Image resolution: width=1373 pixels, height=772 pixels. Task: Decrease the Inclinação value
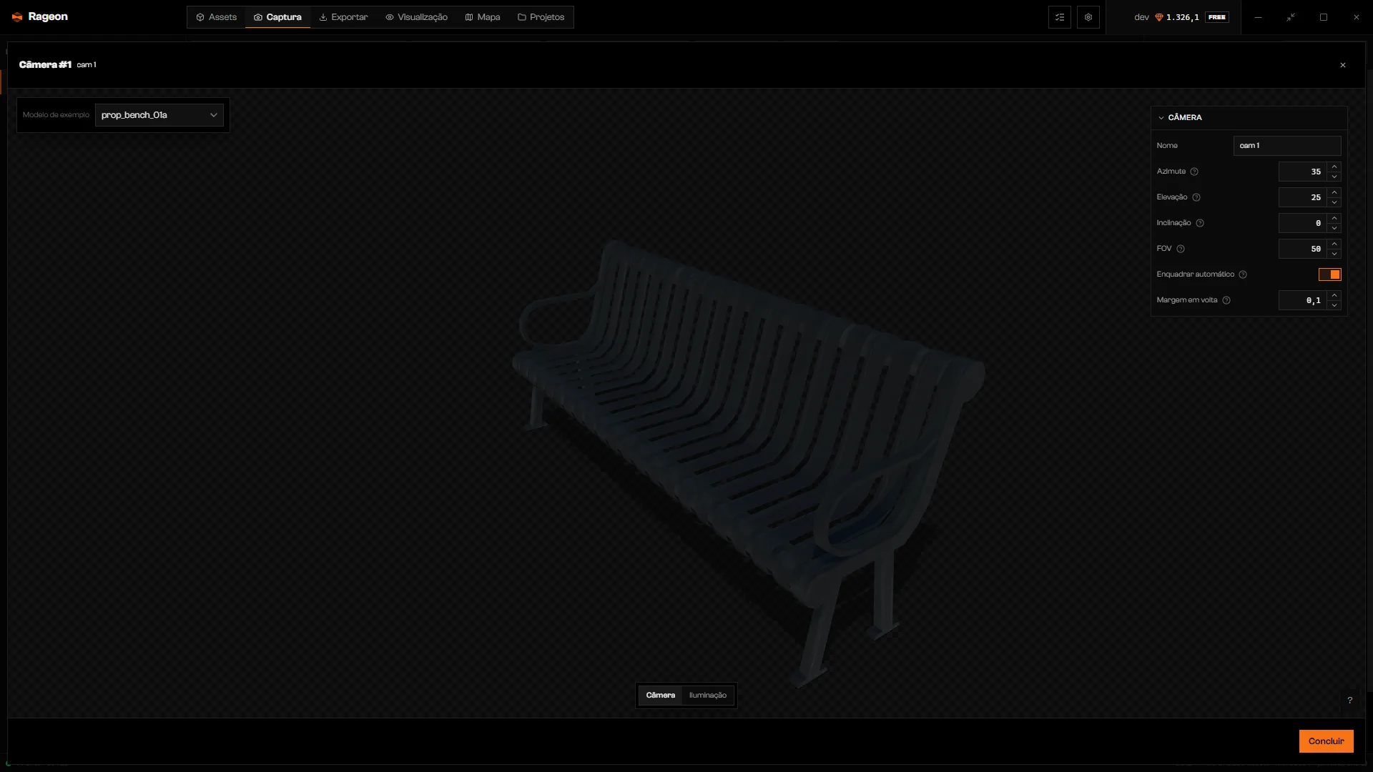pos(1334,228)
